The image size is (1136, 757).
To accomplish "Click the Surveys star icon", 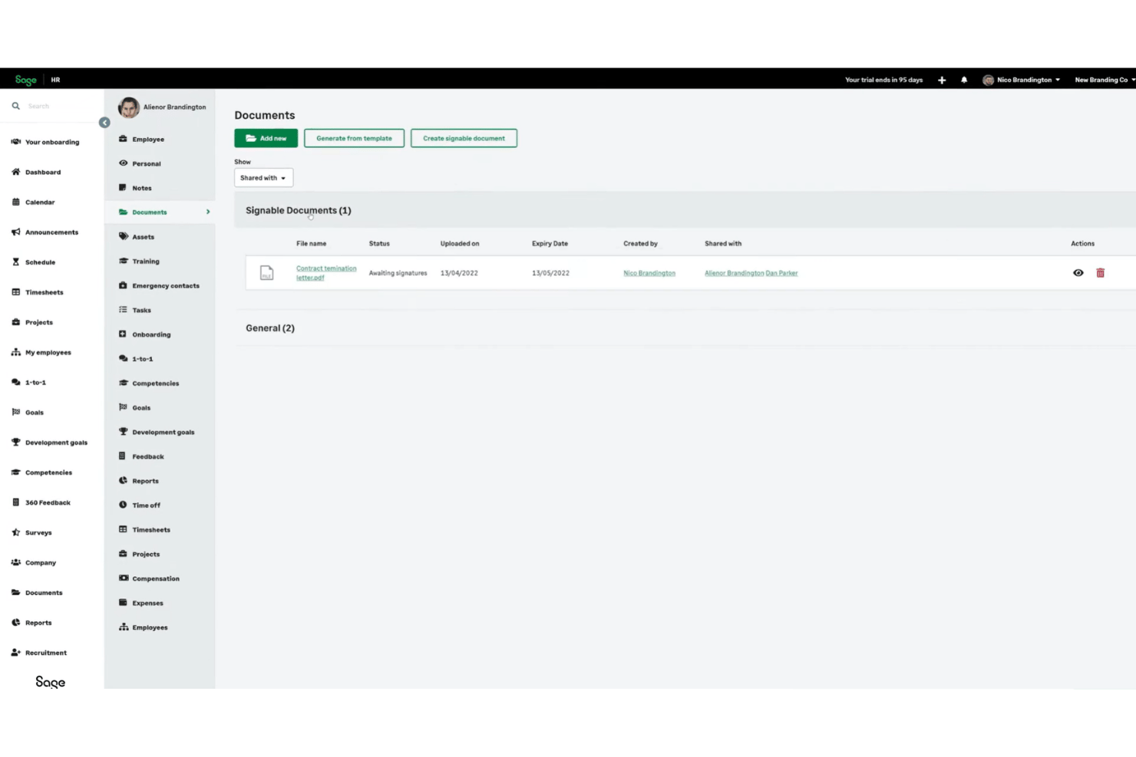I will point(15,532).
